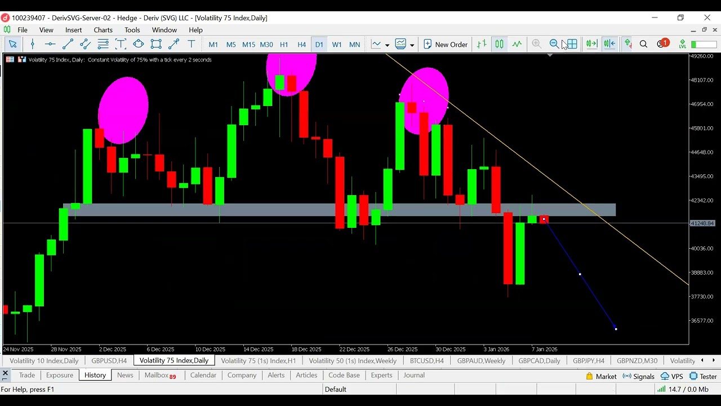Viewport: 721px width, 406px height.
Task: Open the Signals button
Action: pyautogui.click(x=639, y=376)
